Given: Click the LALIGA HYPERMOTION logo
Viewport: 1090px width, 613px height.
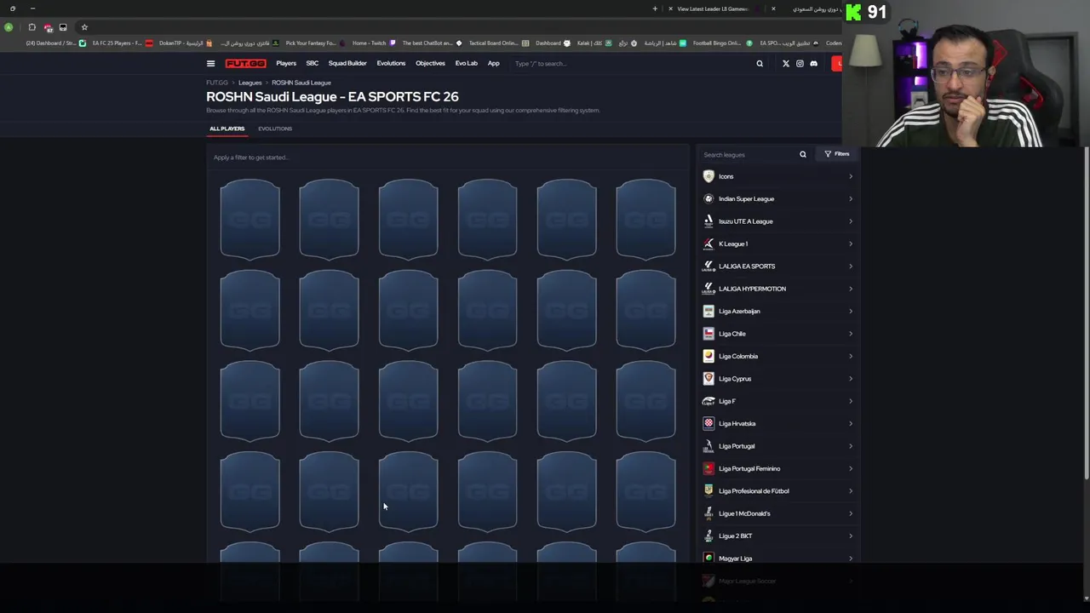Looking at the screenshot, I should (x=708, y=289).
